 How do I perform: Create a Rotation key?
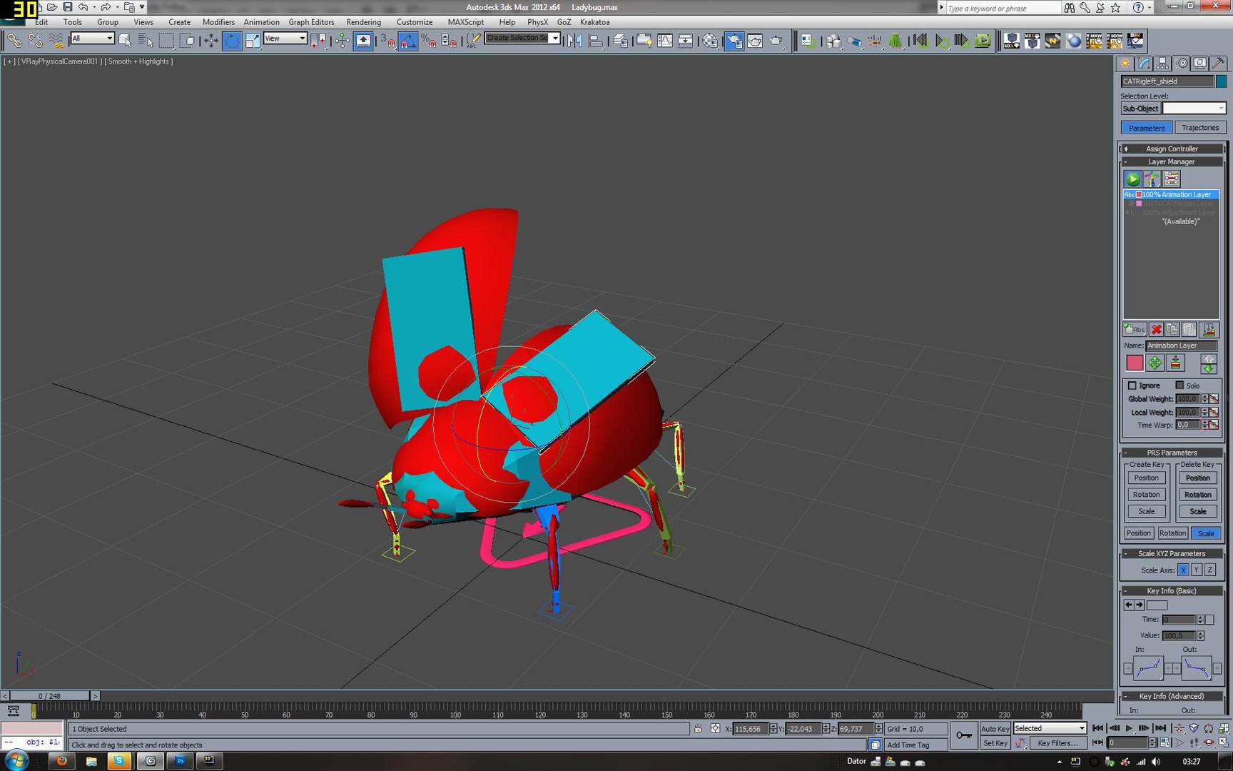pos(1146,495)
